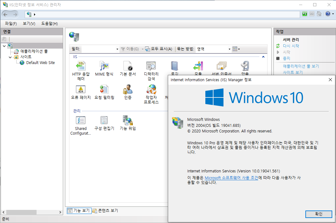Click the connection icon in 연결 toolbar
Viewport: 336px width, 223px height.
coord(4,39)
